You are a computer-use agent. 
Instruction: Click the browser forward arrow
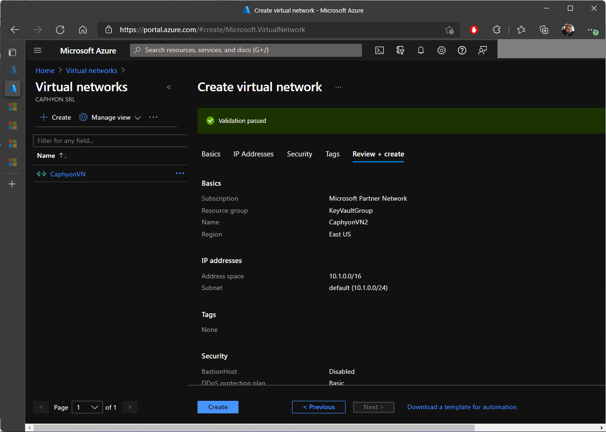(x=38, y=30)
